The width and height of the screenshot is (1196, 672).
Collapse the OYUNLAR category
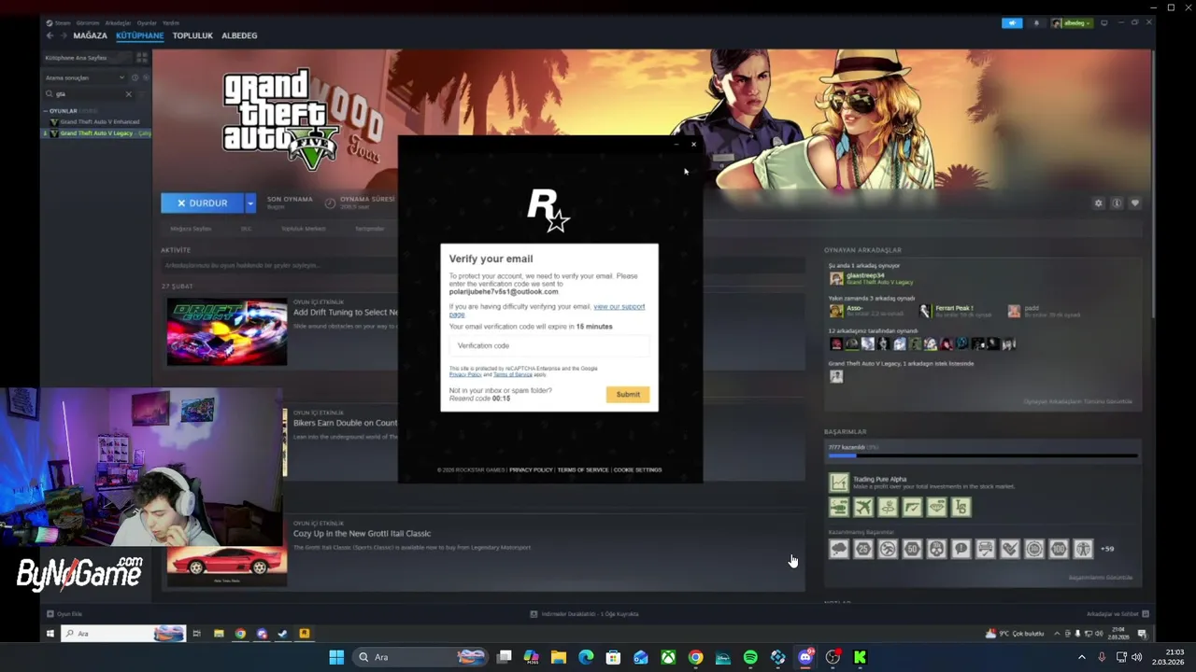[63, 111]
